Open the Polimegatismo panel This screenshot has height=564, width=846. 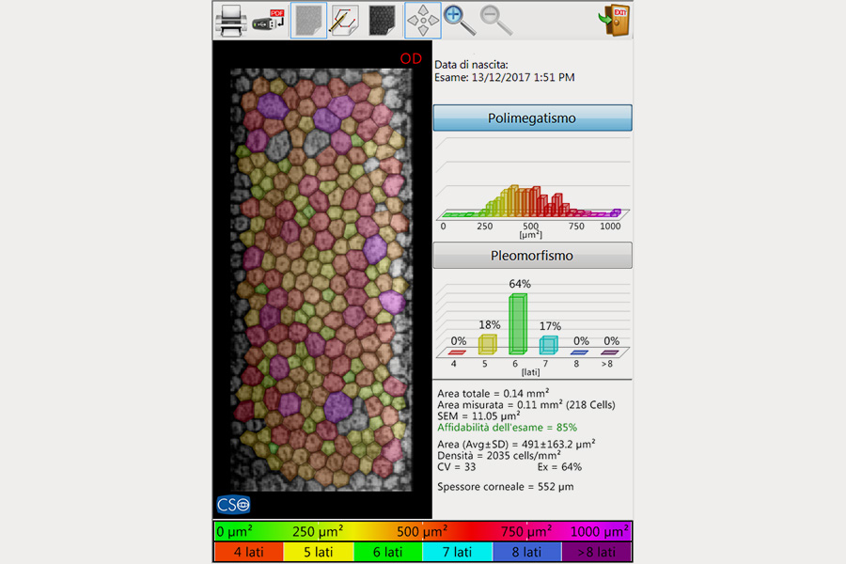533,117
